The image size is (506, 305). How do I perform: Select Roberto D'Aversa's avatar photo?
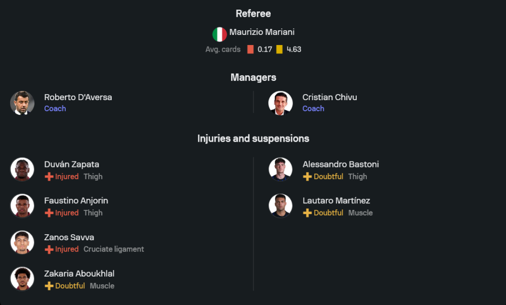[22, 103]
